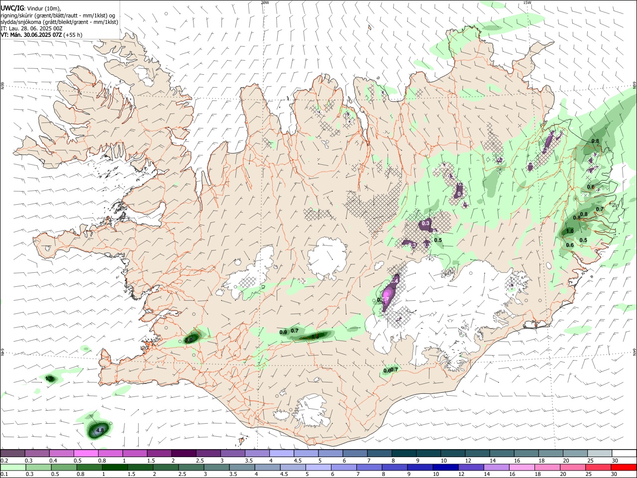Pick the pale lavender 4 swatch in upper legend
The width and height of the screenshot is (637, 478).
point(282,454)
